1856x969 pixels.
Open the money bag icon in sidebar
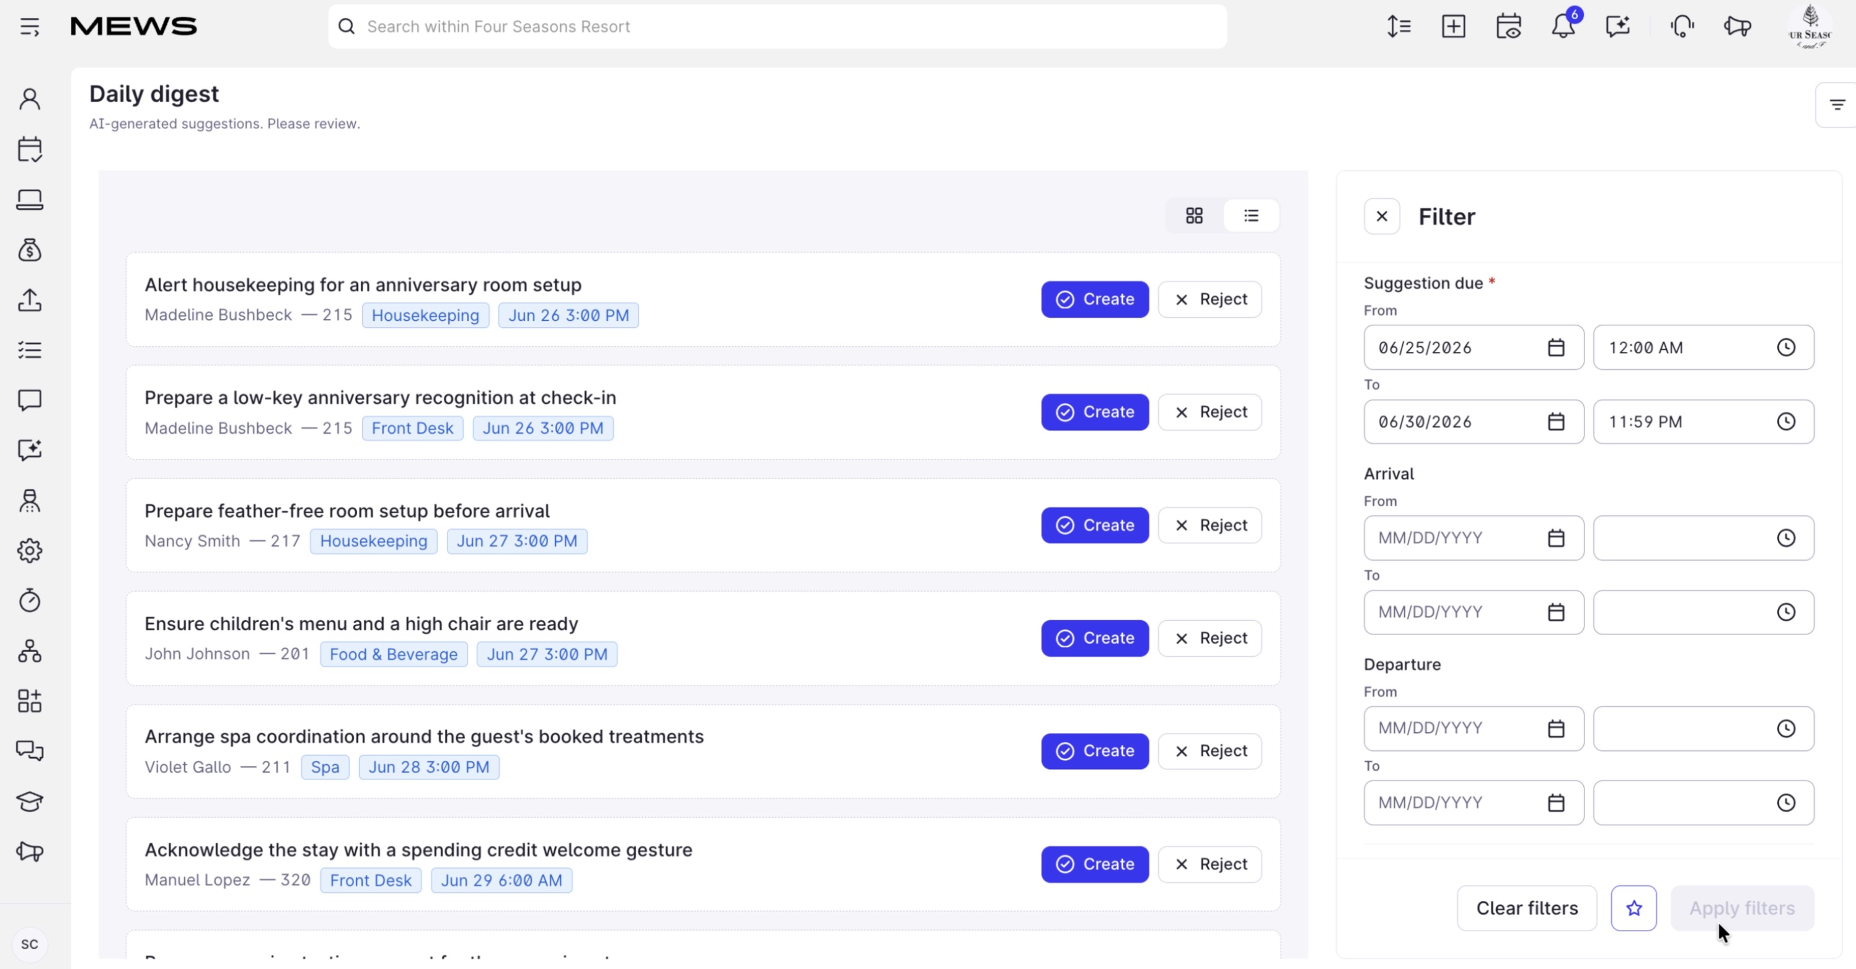point(30,250)
